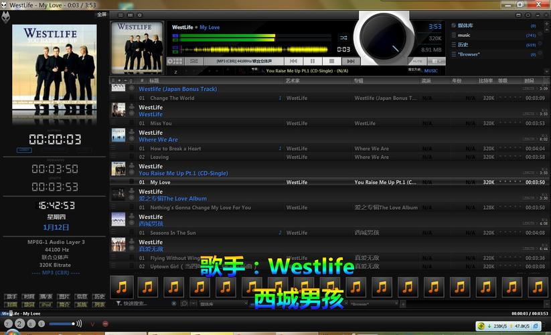Sort by 专辑 column header
Screen dimensions: 551x335
tap(358, 80)
